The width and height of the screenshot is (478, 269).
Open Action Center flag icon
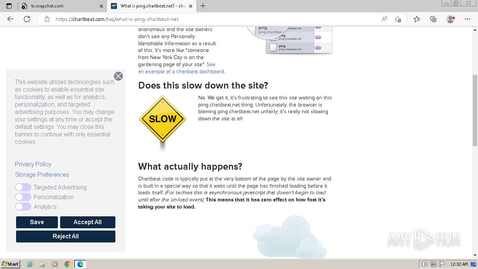tap(442, 264)
